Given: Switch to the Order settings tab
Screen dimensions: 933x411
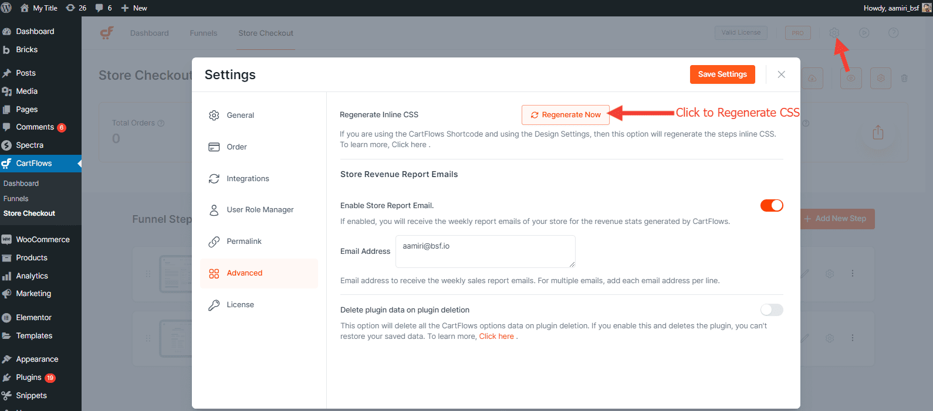Looking at the screenshot, I should [236, 147].
